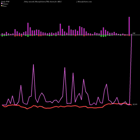The height and width of the screenshot is (140, 140).
Task: Click the red-green Price legend swatch
Action: pyautogui.click(x=2, y=6)
